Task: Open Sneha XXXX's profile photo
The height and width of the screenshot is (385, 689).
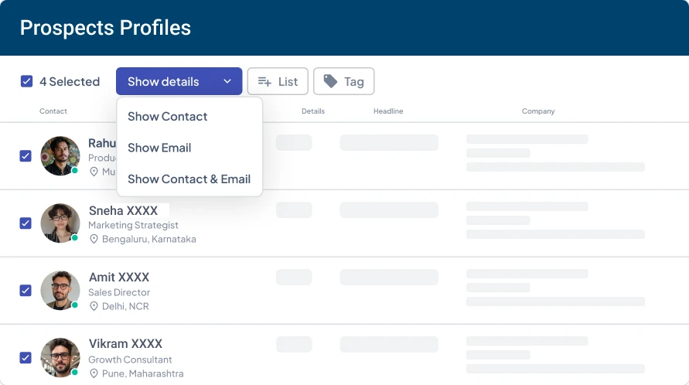Action: [x=60, y=223]
